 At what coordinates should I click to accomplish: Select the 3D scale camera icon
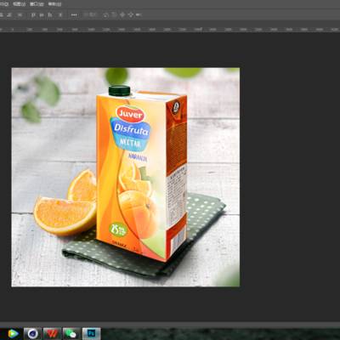[139, 14]
